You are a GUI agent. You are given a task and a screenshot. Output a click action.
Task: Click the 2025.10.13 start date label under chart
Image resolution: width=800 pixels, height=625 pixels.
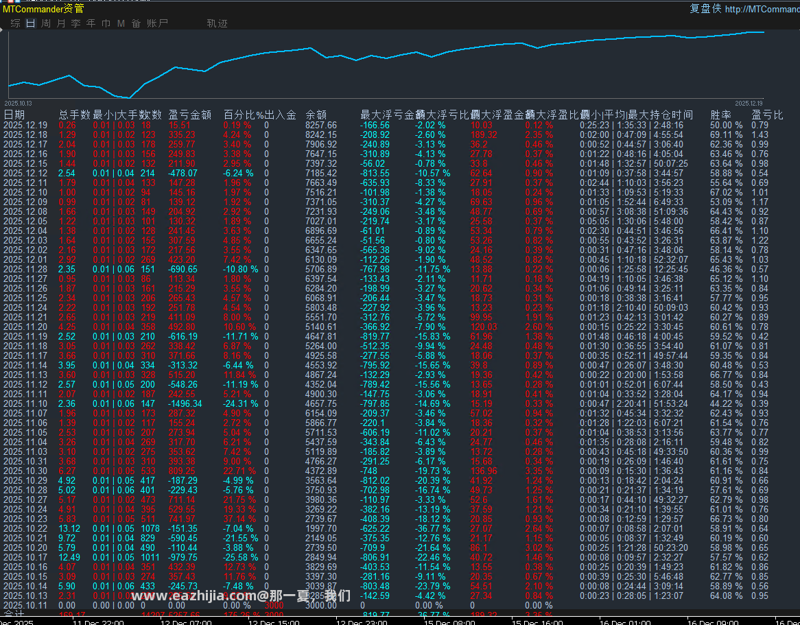click(18, 104)
